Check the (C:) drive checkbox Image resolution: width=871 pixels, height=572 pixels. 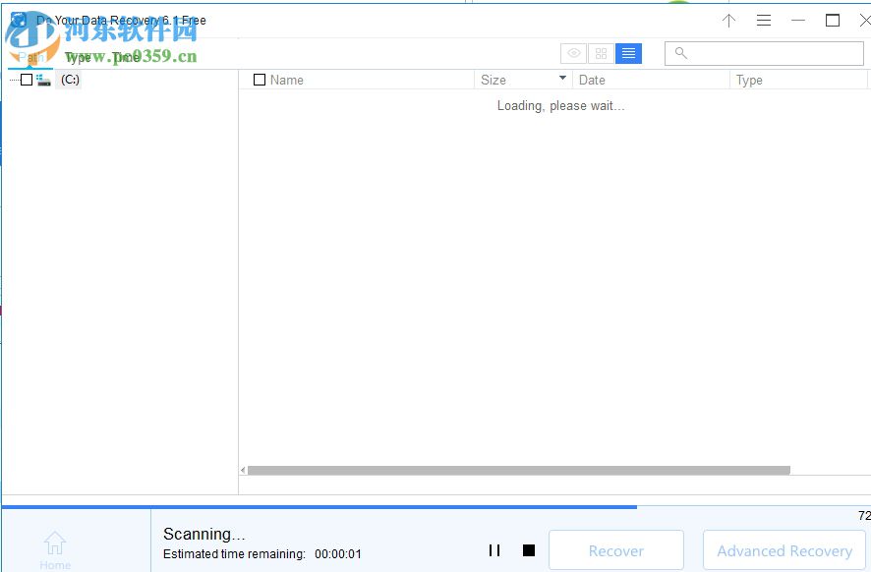click(26, 80)
